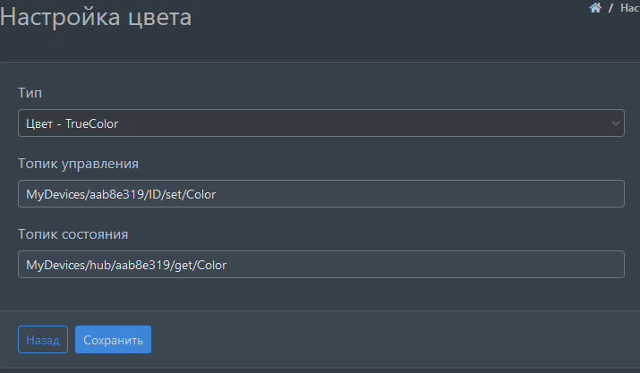This screenshot has width=640, height=373.
Task: Focus the Топик состояния input field
Action: click(x=320, y=265)
